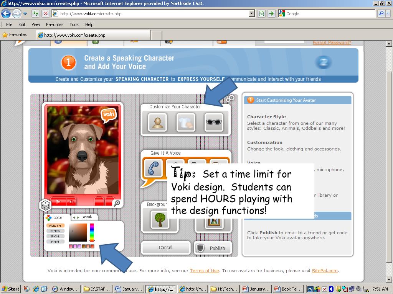393x294 pixels.
Task: Select the tree background icon
Action: pos(160,220)
